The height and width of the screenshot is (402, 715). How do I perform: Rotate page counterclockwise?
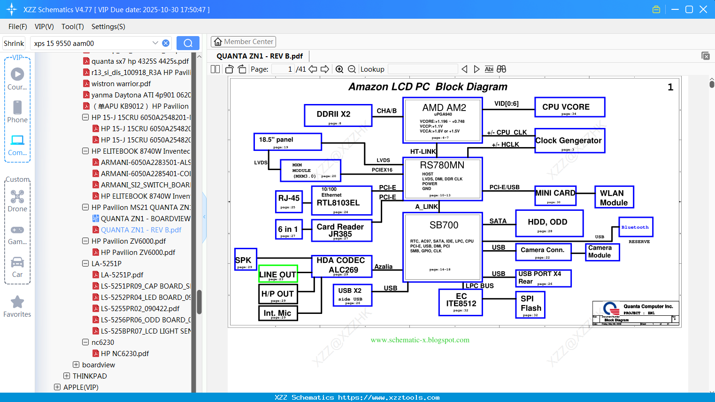230,69
